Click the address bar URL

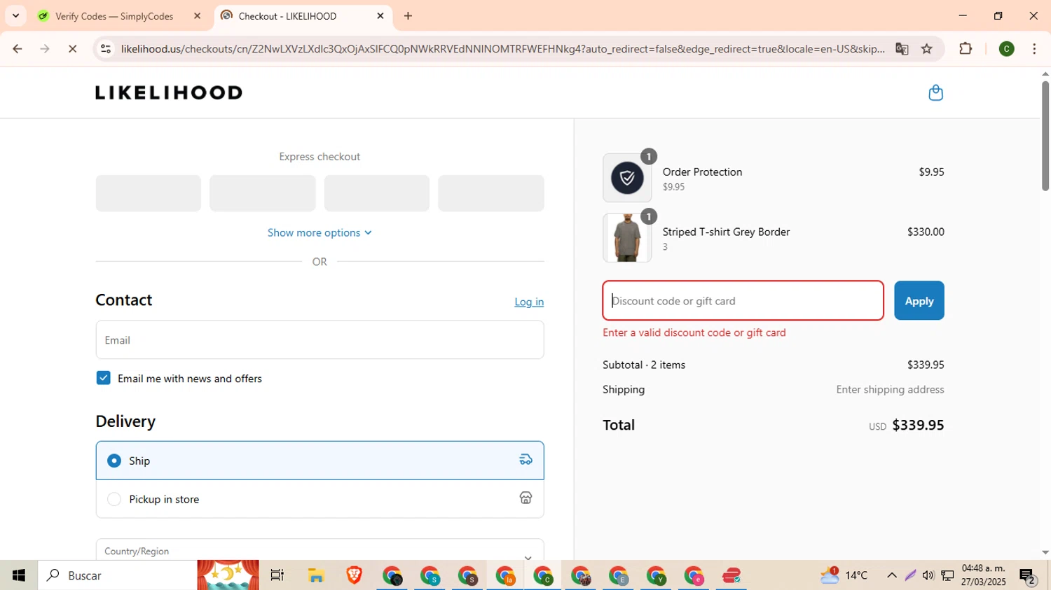(502, 49)
